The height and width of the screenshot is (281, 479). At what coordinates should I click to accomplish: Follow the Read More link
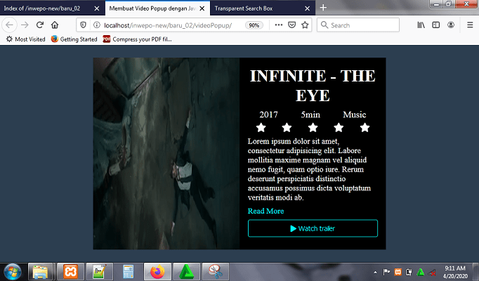click(265, 211)
